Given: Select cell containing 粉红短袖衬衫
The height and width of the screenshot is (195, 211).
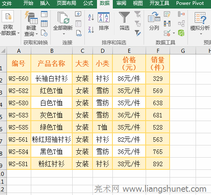Looking at the screenshot, I should tap(52, 139).
